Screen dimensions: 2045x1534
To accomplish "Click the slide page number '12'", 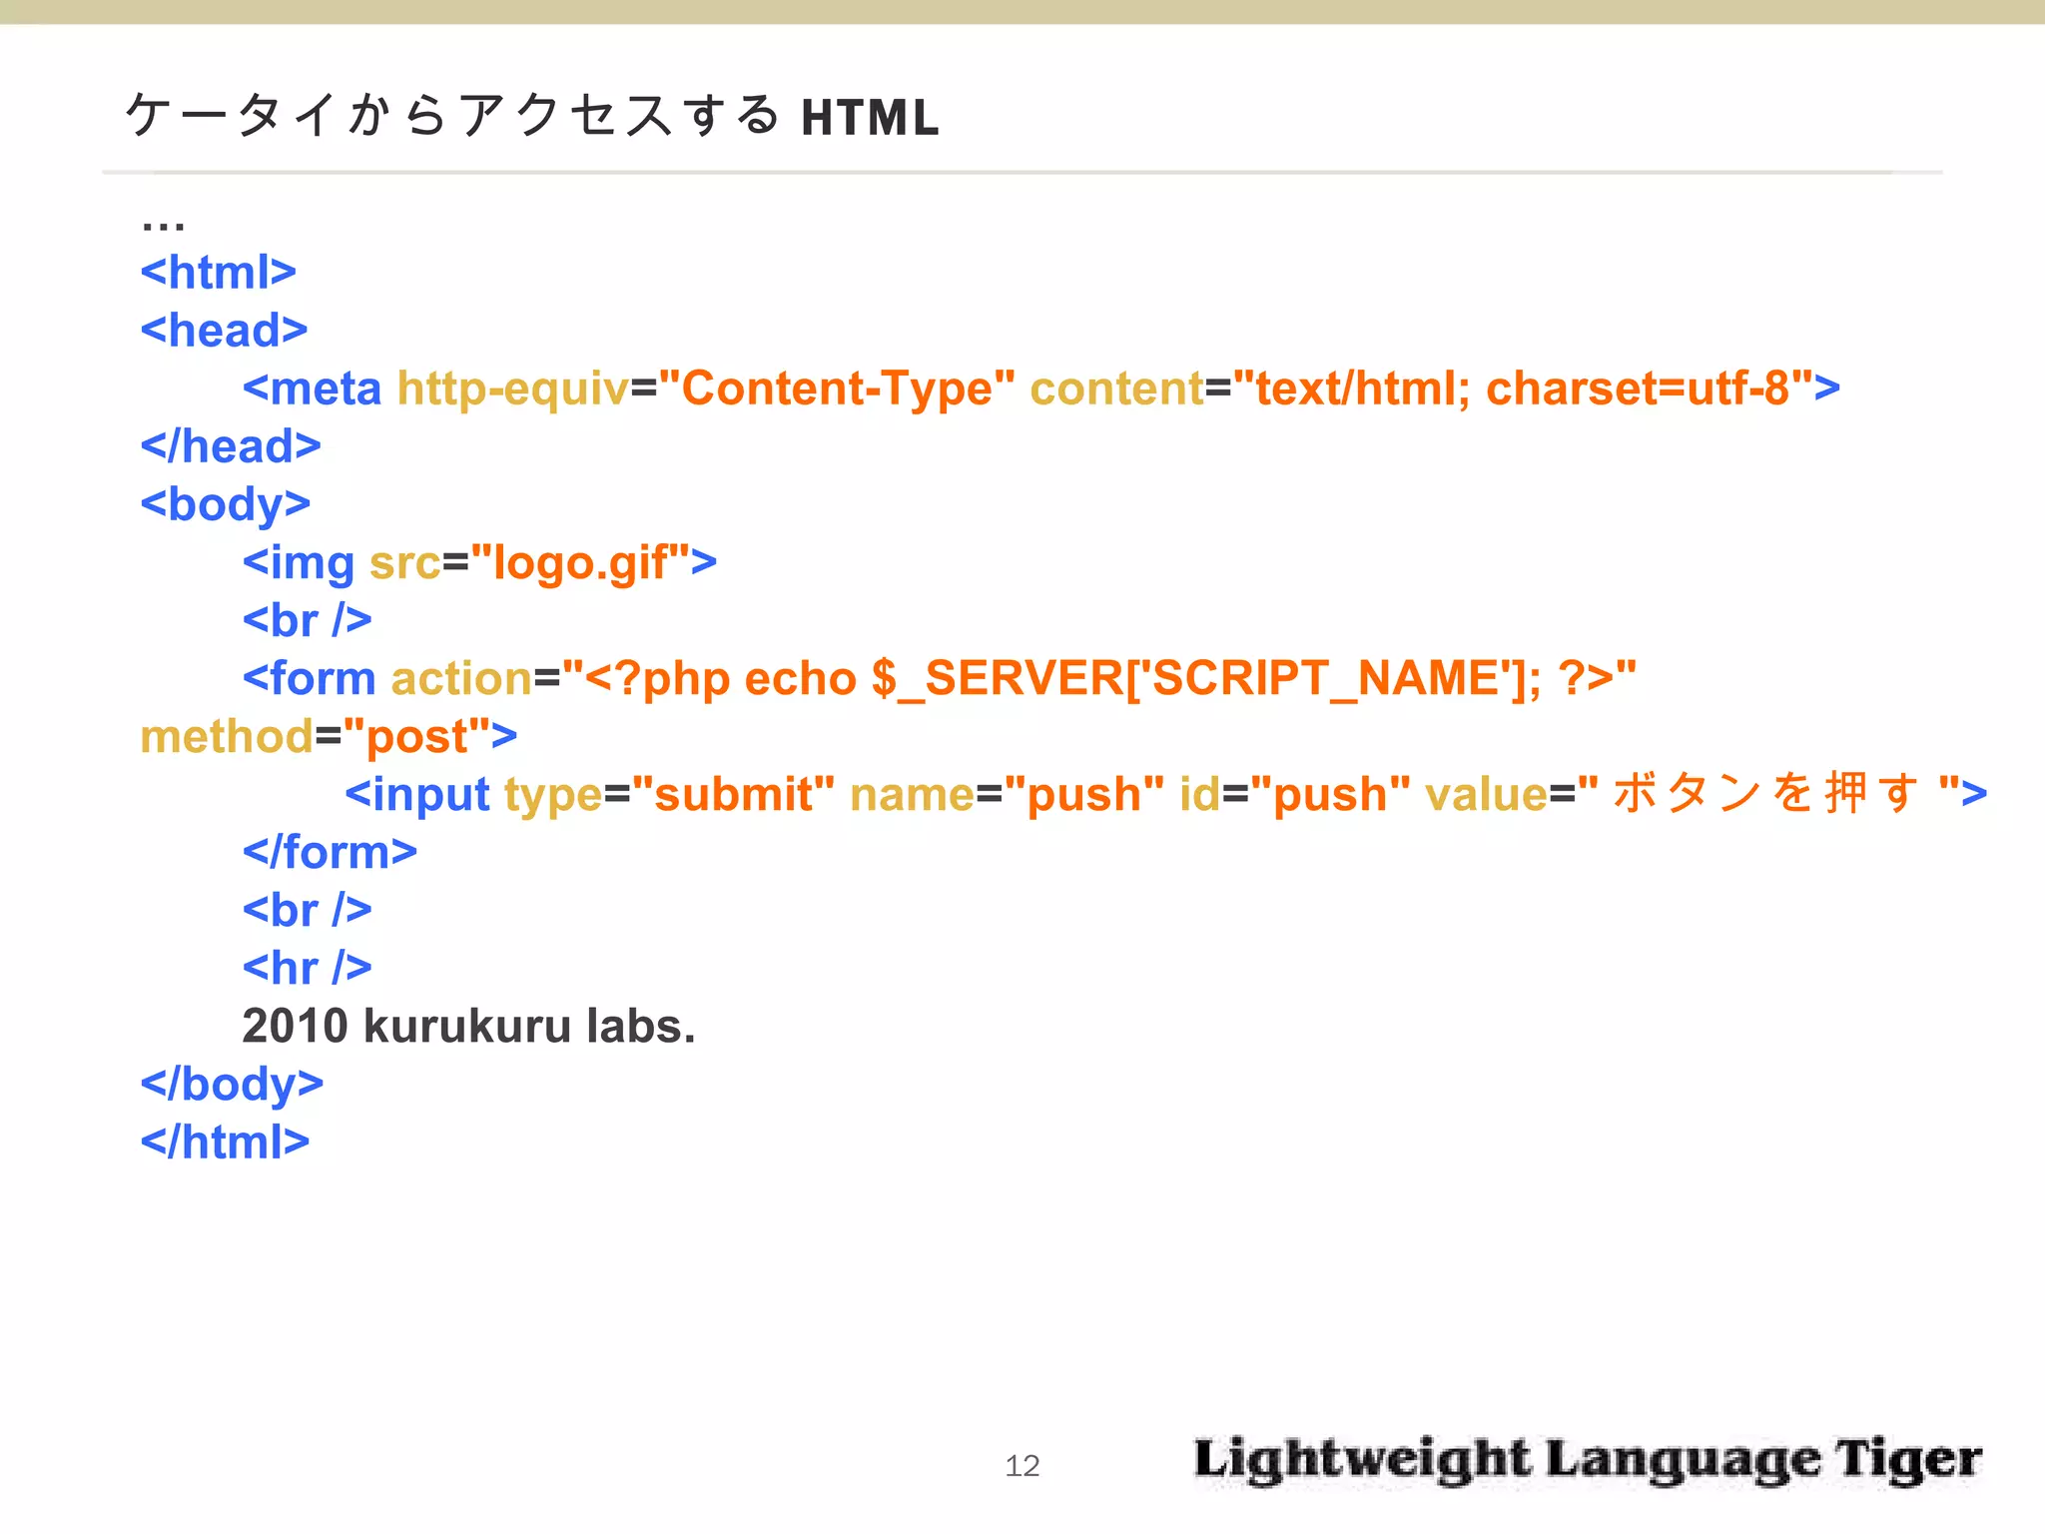I will point(1022,1465).
